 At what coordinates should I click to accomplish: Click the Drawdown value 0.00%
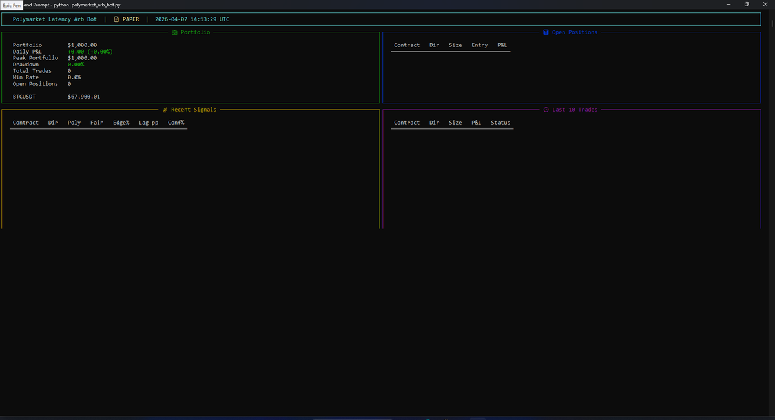click(x=76, y=65)
